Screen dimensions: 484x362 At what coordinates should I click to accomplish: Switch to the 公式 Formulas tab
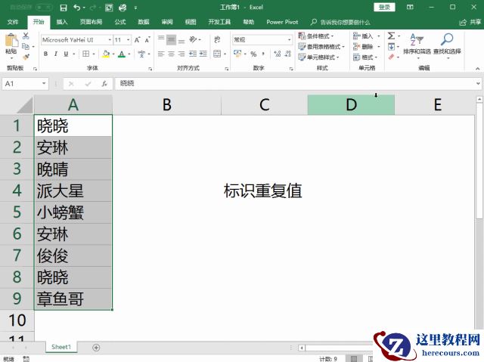[x=120, y=22]
